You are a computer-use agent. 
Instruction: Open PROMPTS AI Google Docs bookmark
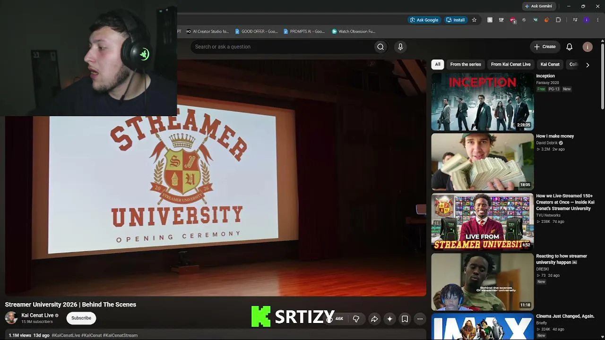click(x=304, y=32)
